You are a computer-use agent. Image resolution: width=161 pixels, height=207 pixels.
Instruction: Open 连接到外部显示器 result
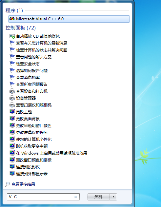click(32, 174)
